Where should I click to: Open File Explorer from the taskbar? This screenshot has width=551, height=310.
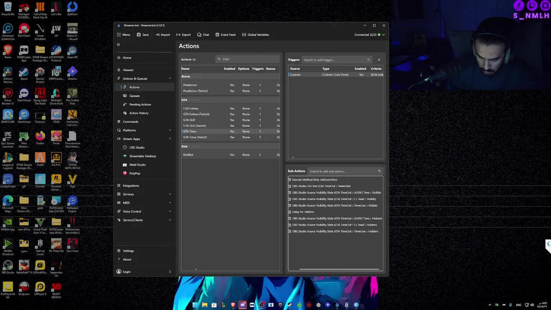(204, 305)
